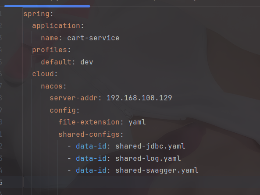Screen dimensions: 260x195
Task: Click the value 'shared-jdbc.yaml'
Action: (150, 146)
